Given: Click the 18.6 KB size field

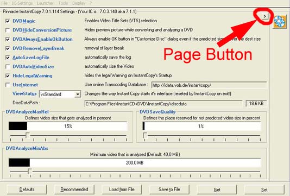Looking at the screenshot, I should pyautogui.click(x=256, y=104).
